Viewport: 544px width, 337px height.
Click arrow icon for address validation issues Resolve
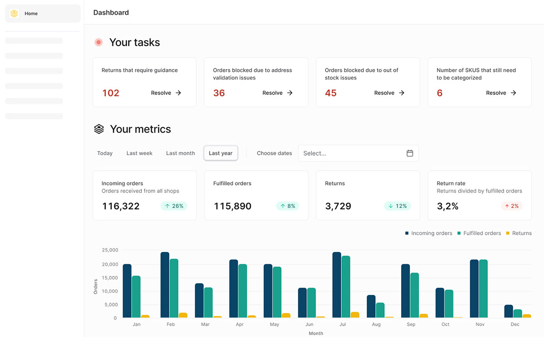[290, 93]
